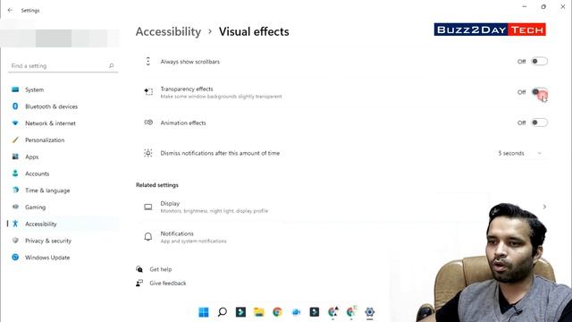Click the Bluetooth sidebar icon
Screen dimensions: 572x322
point(15,106)
